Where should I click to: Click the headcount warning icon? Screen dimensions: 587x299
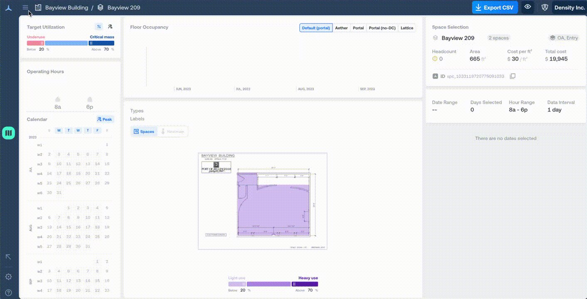point(435,59)
